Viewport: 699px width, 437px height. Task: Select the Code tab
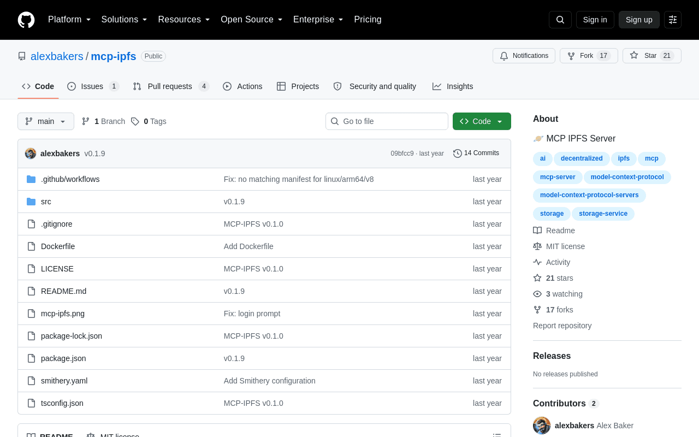pyautogui.click(x=38, y=86)
